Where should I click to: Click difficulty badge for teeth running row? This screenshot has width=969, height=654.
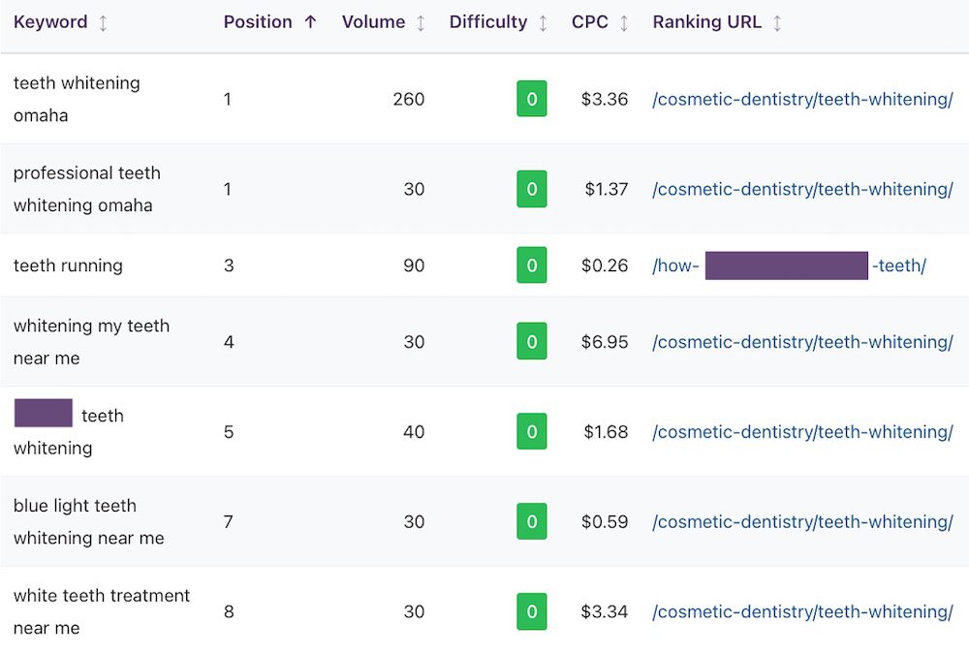(x=531, y=265)
